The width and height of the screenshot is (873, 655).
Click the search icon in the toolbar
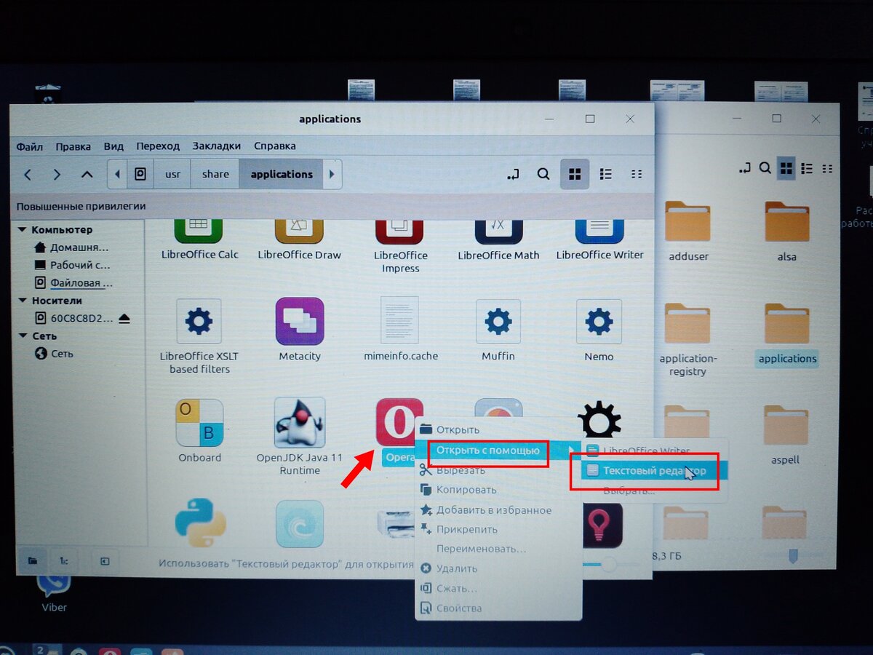[x=543, y=174]
